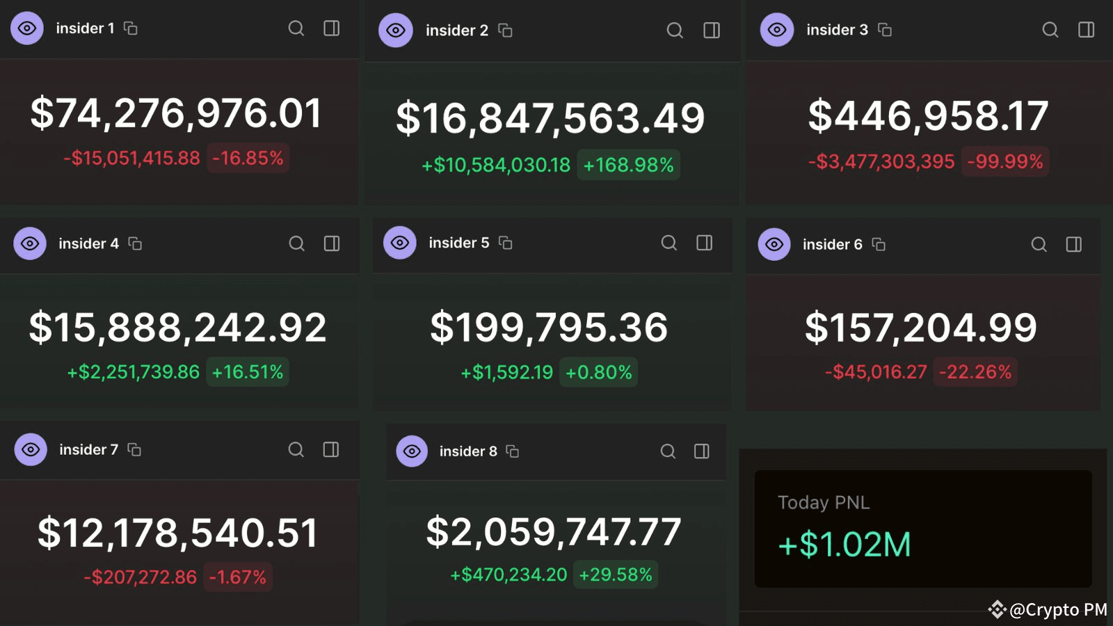Screen dimensions: 1113x626
Task: Open the split-panel view for insider 6
Action: 1073,245
